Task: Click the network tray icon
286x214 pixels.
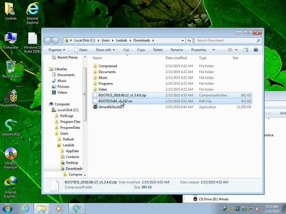Action: (251, 209)
